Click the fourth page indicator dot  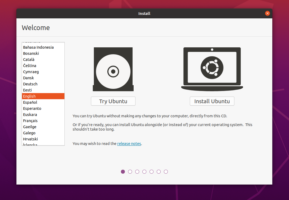tap(144, 172)
